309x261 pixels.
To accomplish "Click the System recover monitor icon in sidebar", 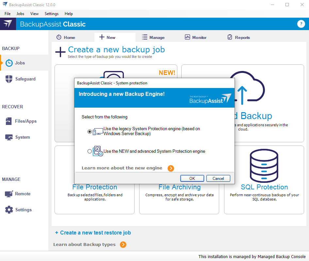I will (9, 137).
